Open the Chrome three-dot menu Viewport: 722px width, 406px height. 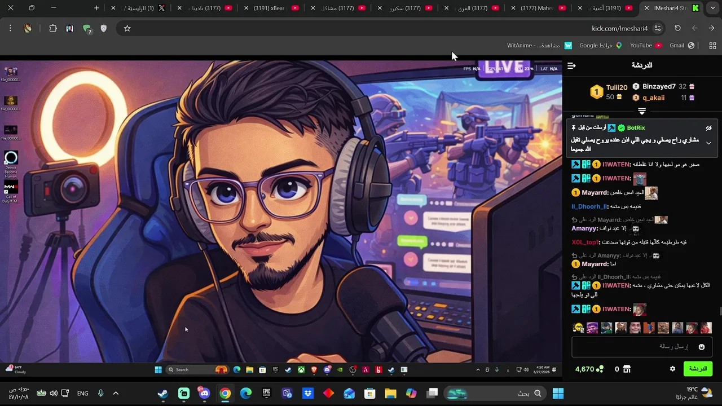[x=10, y=28]
